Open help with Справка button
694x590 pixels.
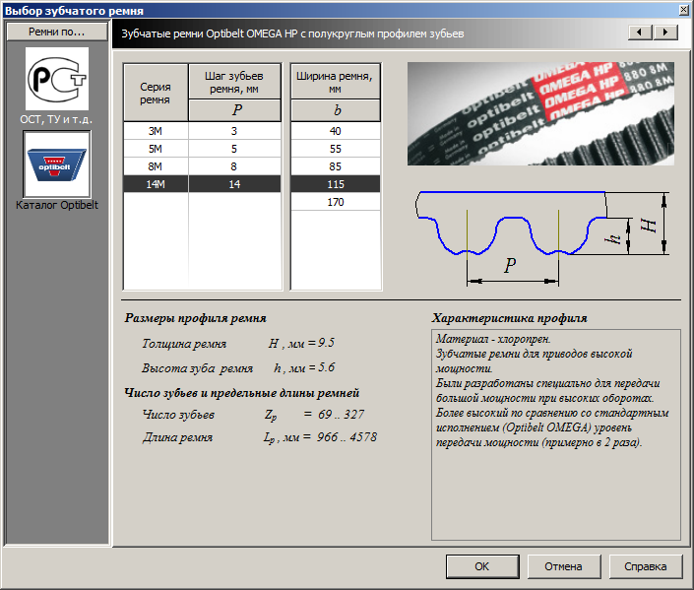(645, 566)
